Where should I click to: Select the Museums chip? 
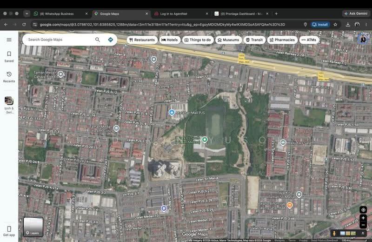(x=228, y=40)
